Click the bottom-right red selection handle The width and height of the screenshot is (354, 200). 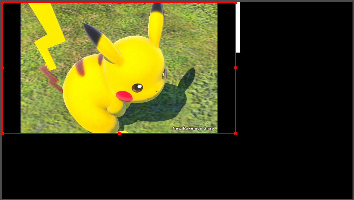pyautogui.click(x=236, y=134)
